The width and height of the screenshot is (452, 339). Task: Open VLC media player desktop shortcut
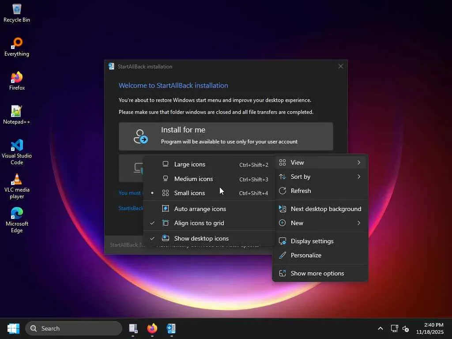coord(17,186)
